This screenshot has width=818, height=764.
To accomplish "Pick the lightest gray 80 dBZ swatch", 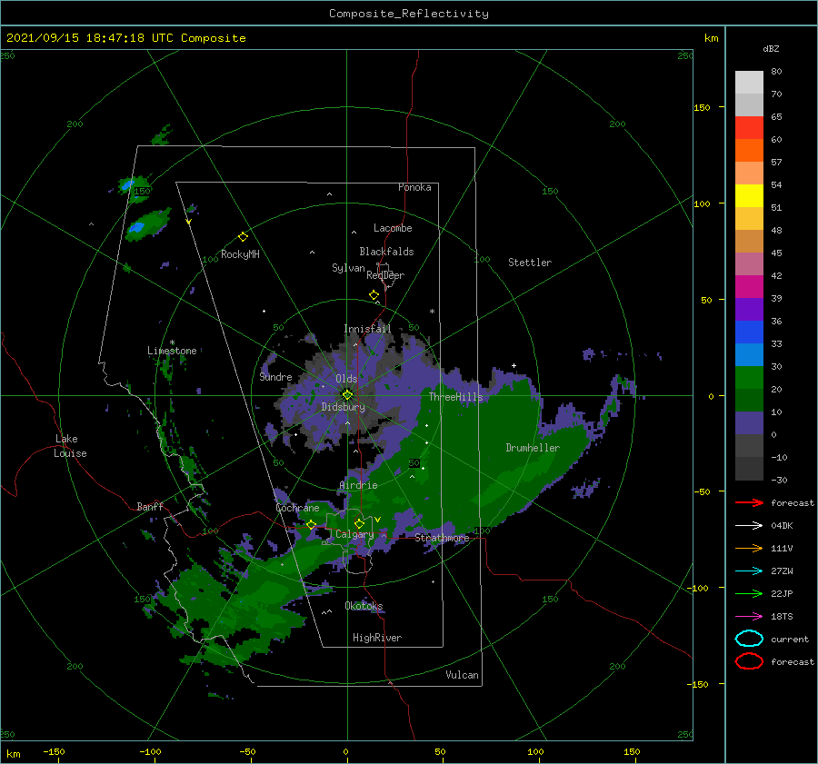I will coord(749,83).
